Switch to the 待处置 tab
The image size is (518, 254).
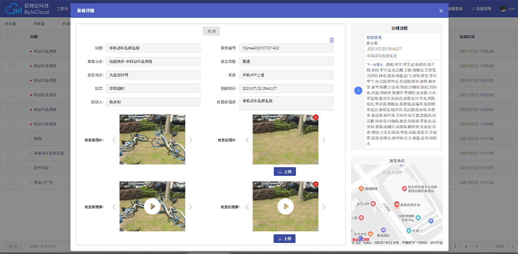coord(11,23)
